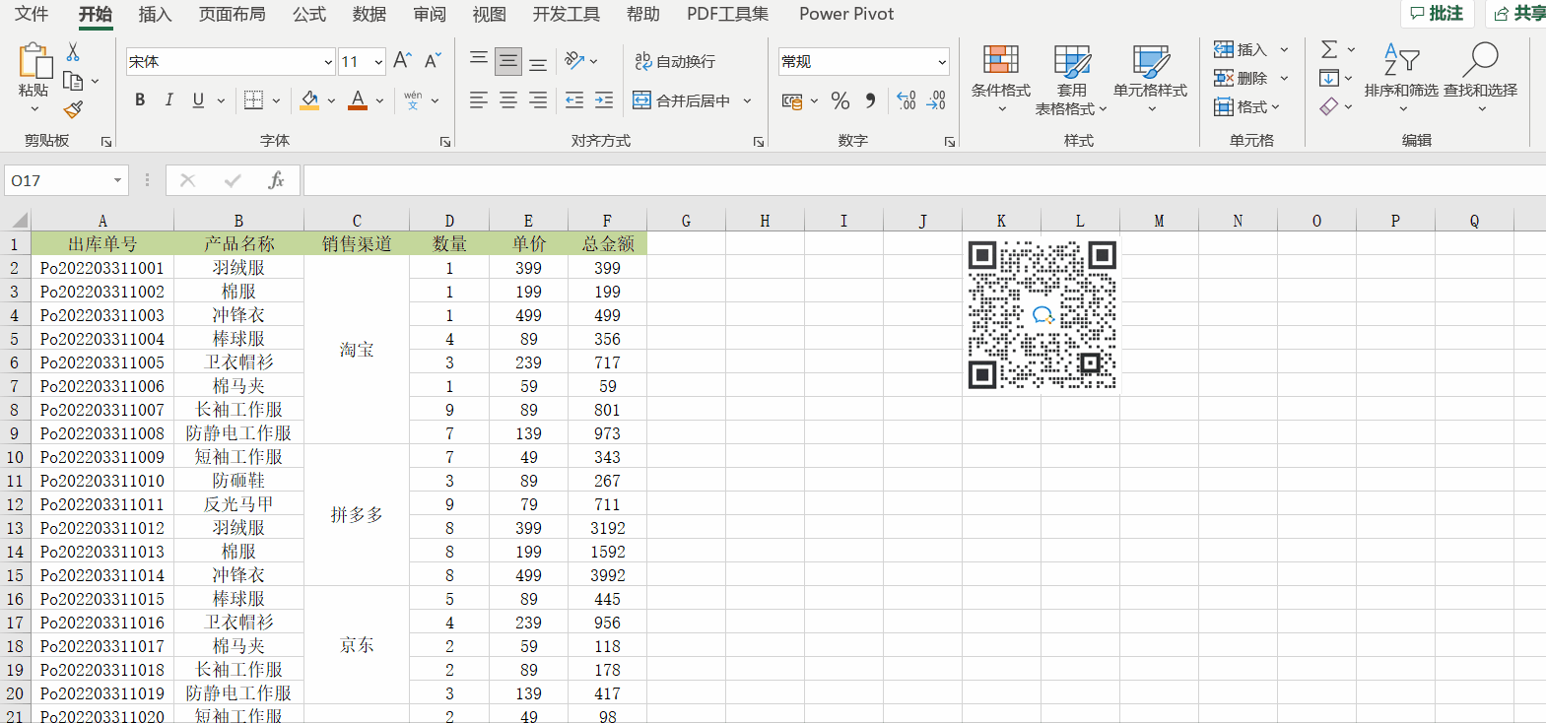
Task: Click the Clear eraser icon
Action: coord(1329,106)
